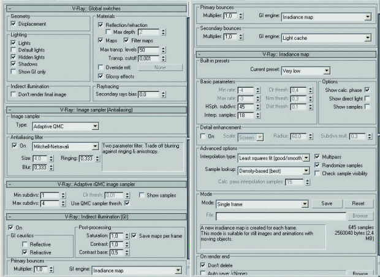Toggle Don't delete on render end
This screenshot has width=380, height=277.
203,265
